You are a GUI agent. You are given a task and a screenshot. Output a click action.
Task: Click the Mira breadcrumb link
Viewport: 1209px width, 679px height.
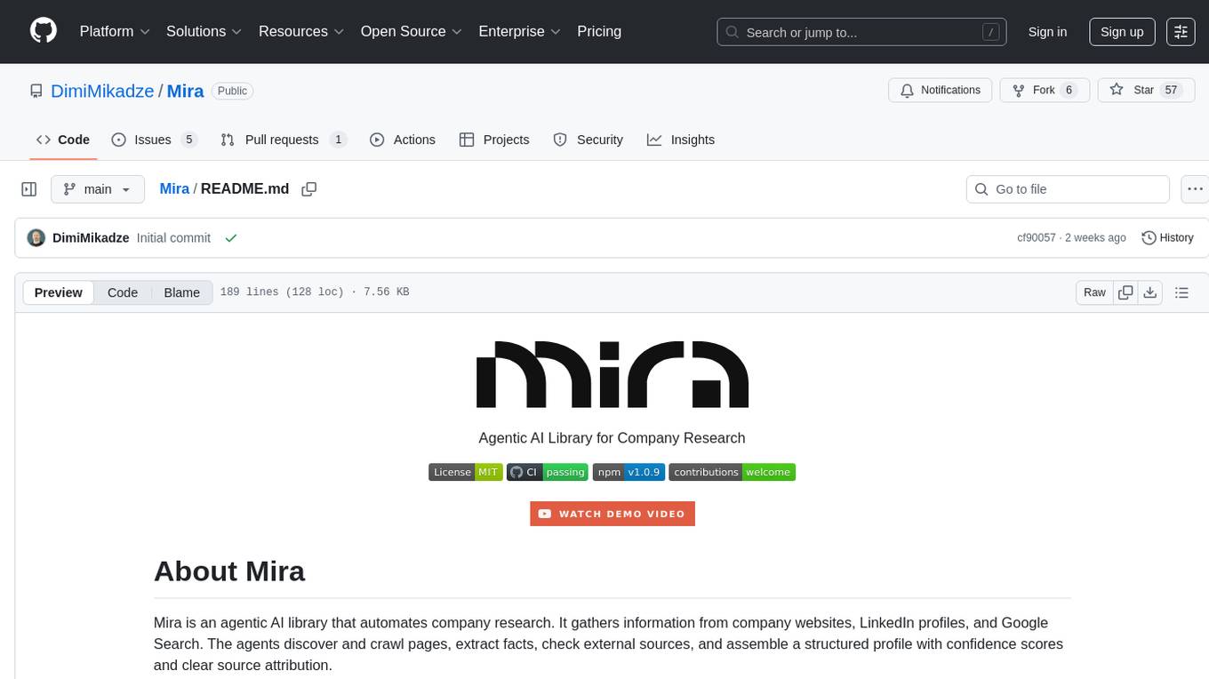(x=174, y=188)
